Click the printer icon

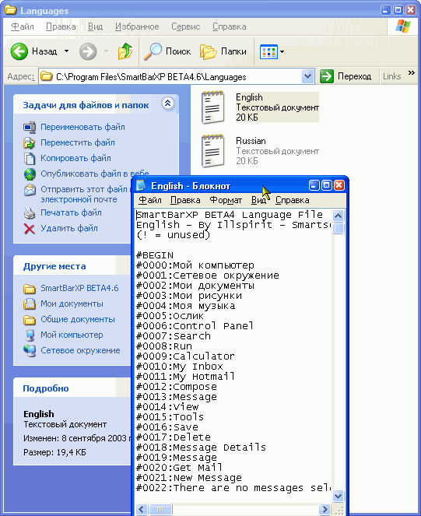click(30, 213)
